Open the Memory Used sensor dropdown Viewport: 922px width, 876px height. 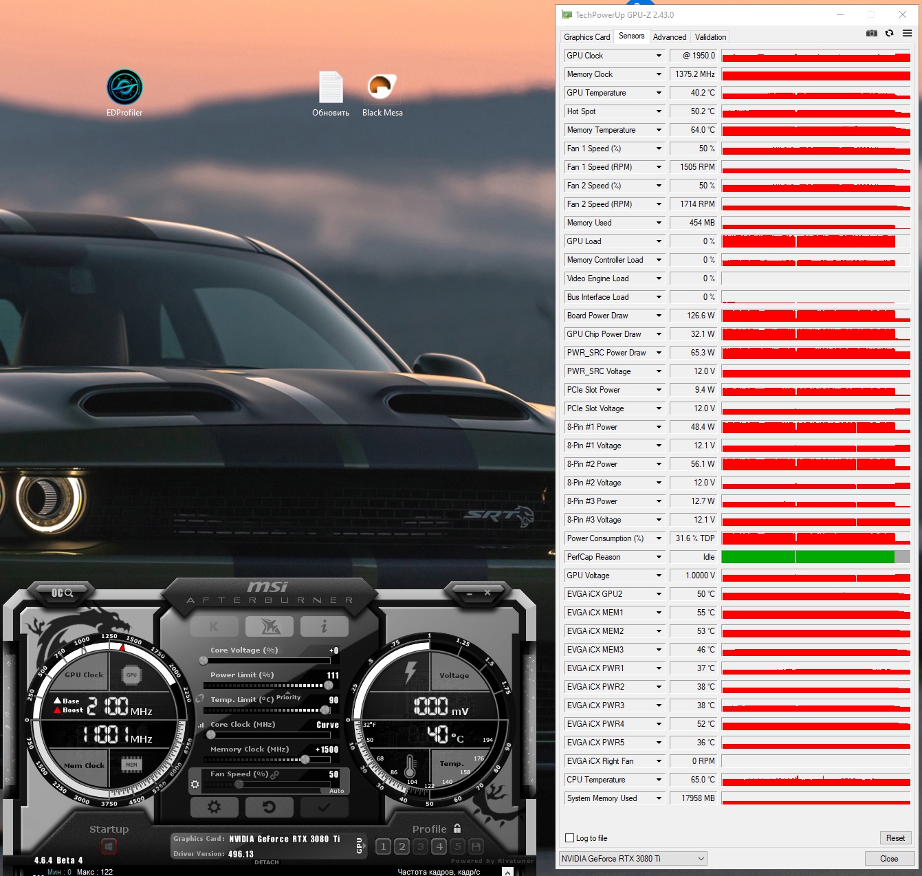659,223
